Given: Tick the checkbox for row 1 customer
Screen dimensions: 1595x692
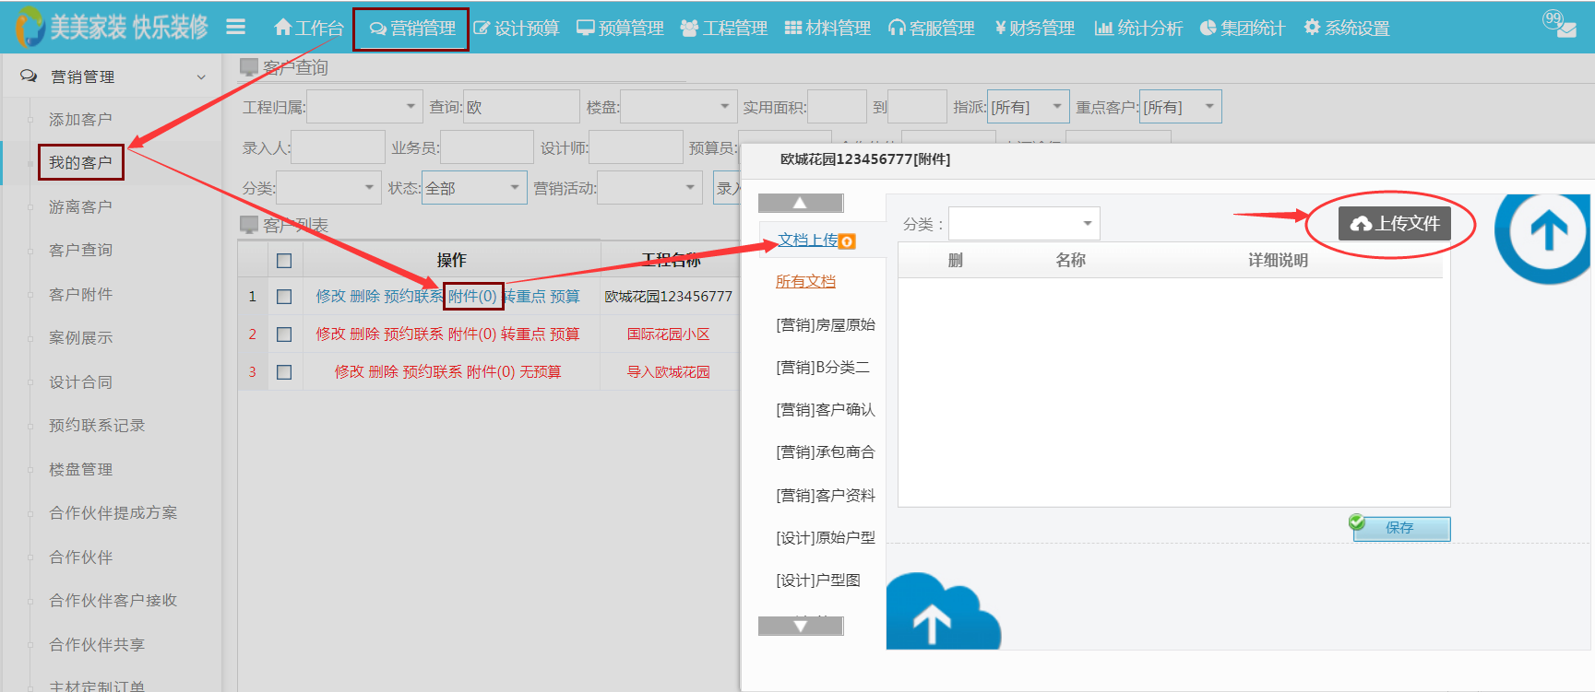Looking at the screenshot, I should [x=284, y=297].
